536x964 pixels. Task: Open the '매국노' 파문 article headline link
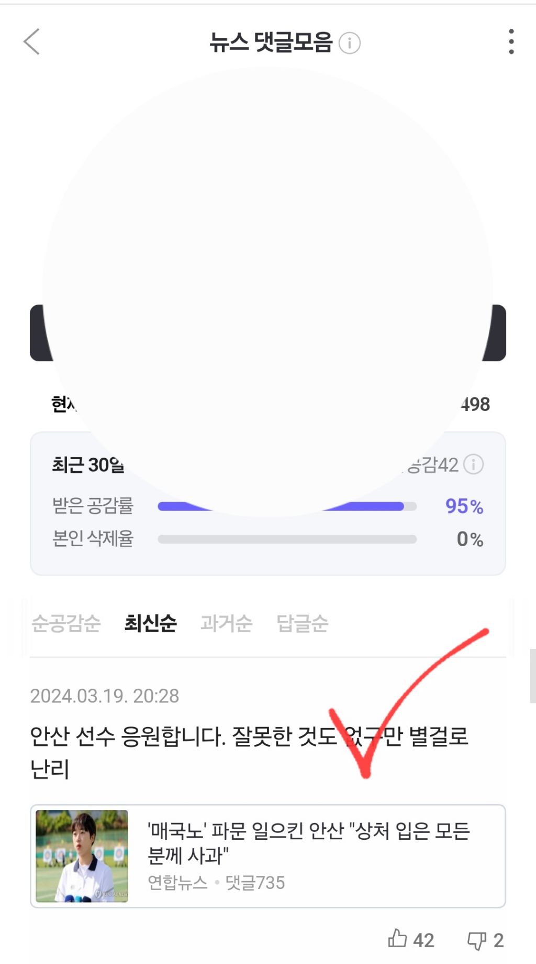click(x=309, y=842)
